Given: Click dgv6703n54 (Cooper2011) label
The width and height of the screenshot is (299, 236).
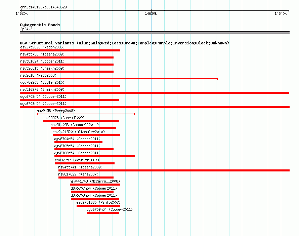Looking at the screenshot, I should click(43, 104).
